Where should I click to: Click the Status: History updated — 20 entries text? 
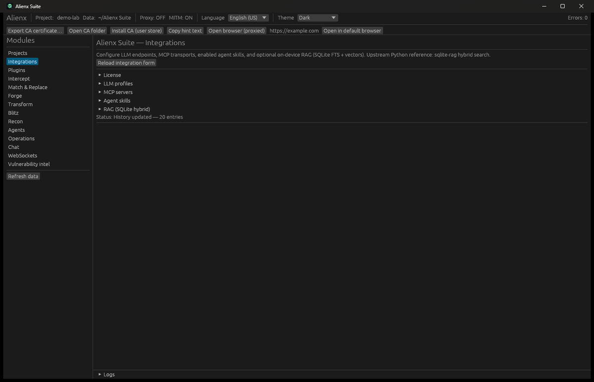pyautogui.click(x=140, y=117)
